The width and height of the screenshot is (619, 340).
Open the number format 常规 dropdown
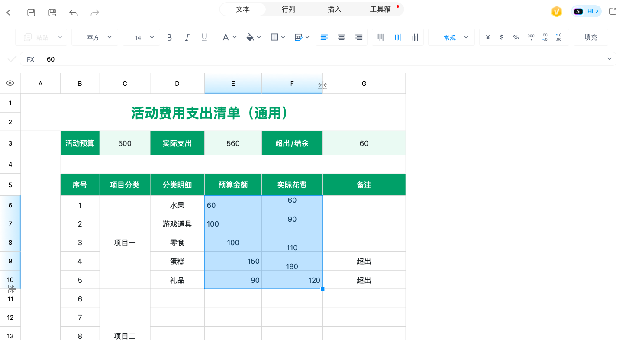click(x=451, y=38)
